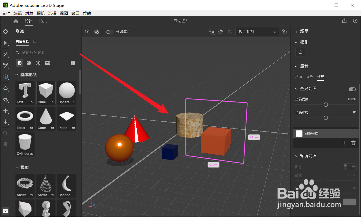Select the magic wand tool
The width and height of the screenshot is (361, 217).
point(5,54)
